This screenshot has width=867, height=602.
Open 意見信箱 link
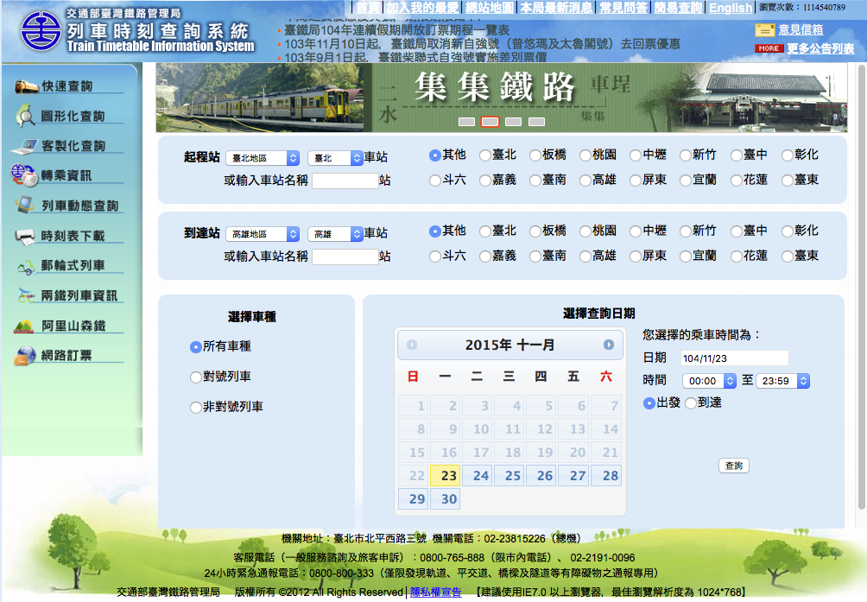coord(801,30)
